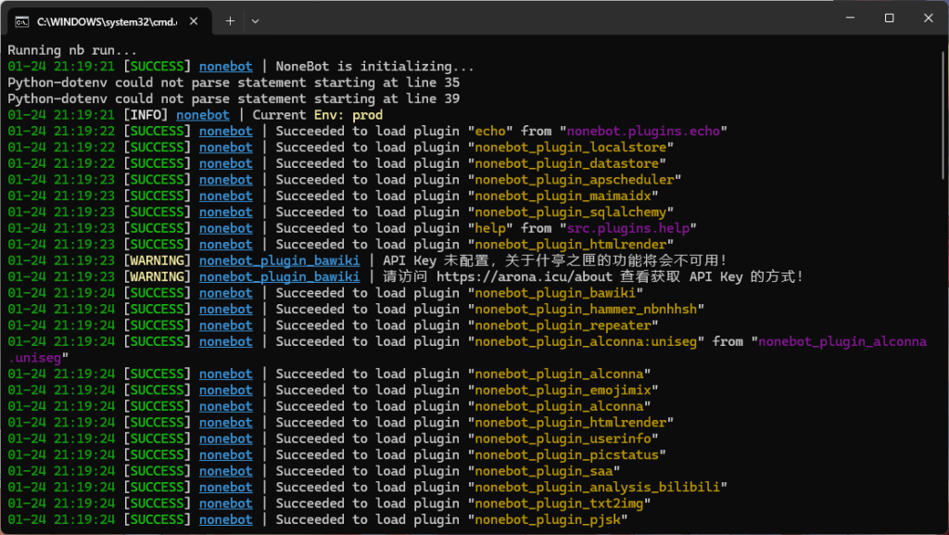Maximize the terminal window
The width and height of the screenshot is (949, 535).
tap(889, 19)
